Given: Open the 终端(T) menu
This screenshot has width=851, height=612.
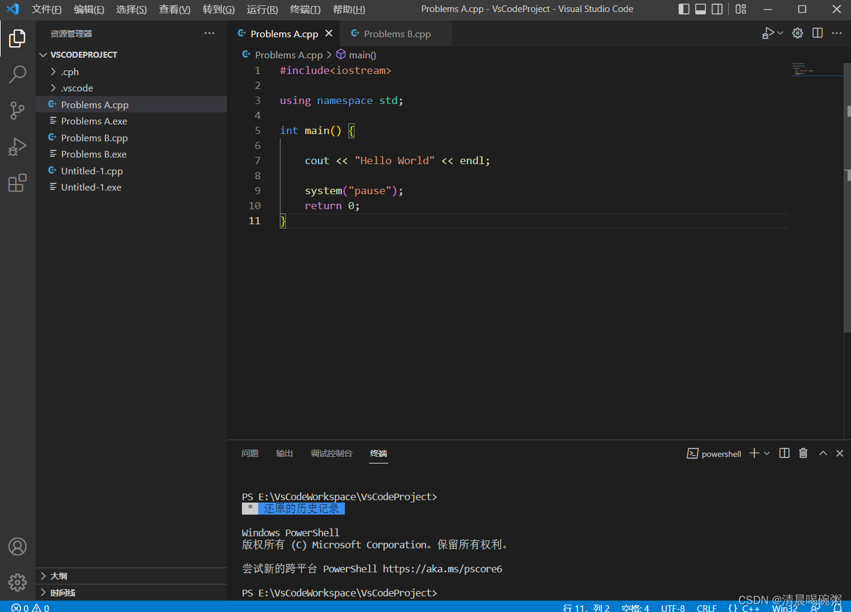Looking at the screenshot, I should (x=305, y=9).
